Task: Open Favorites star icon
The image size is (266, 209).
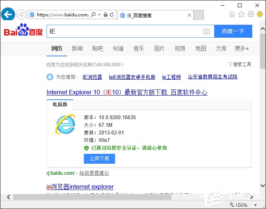Action: (x=241, y=14)
